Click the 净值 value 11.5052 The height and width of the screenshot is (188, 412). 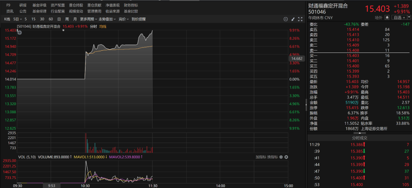[351, 124]
